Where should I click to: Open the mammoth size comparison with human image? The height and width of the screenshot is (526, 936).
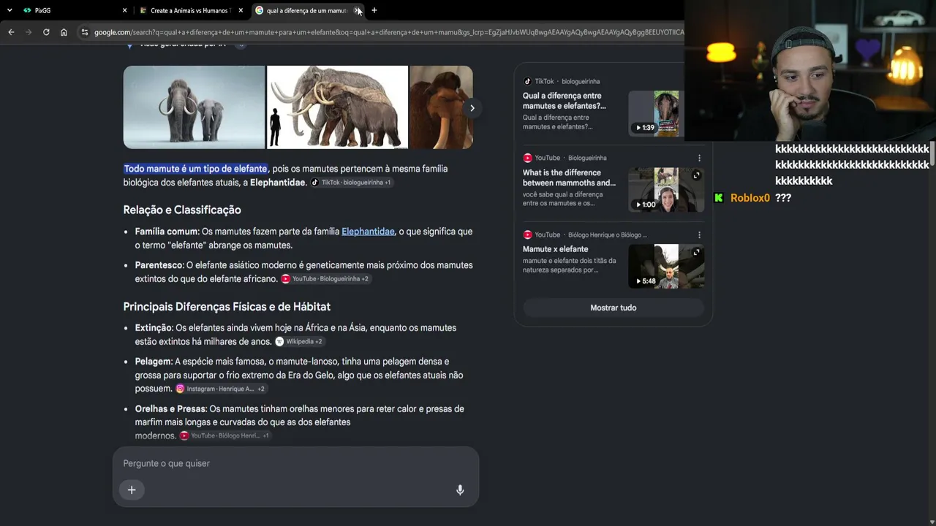(x=337, y=107)
